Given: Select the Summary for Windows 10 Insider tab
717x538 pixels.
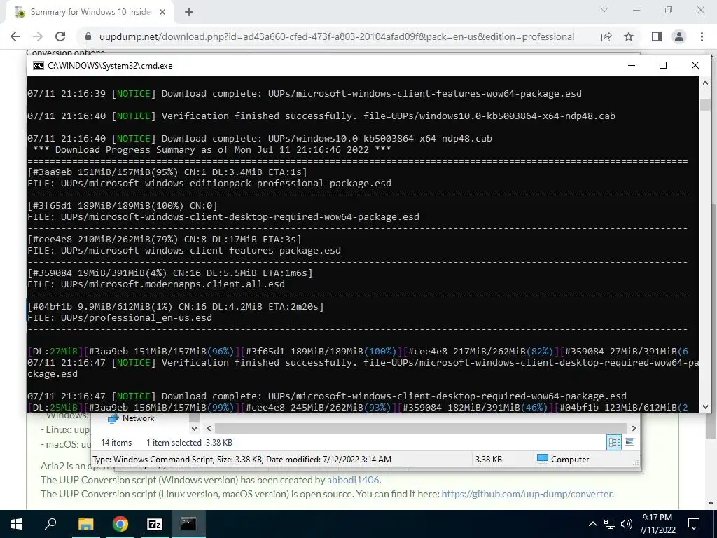Looking at the screenshot, I should [x=90, y=12].
